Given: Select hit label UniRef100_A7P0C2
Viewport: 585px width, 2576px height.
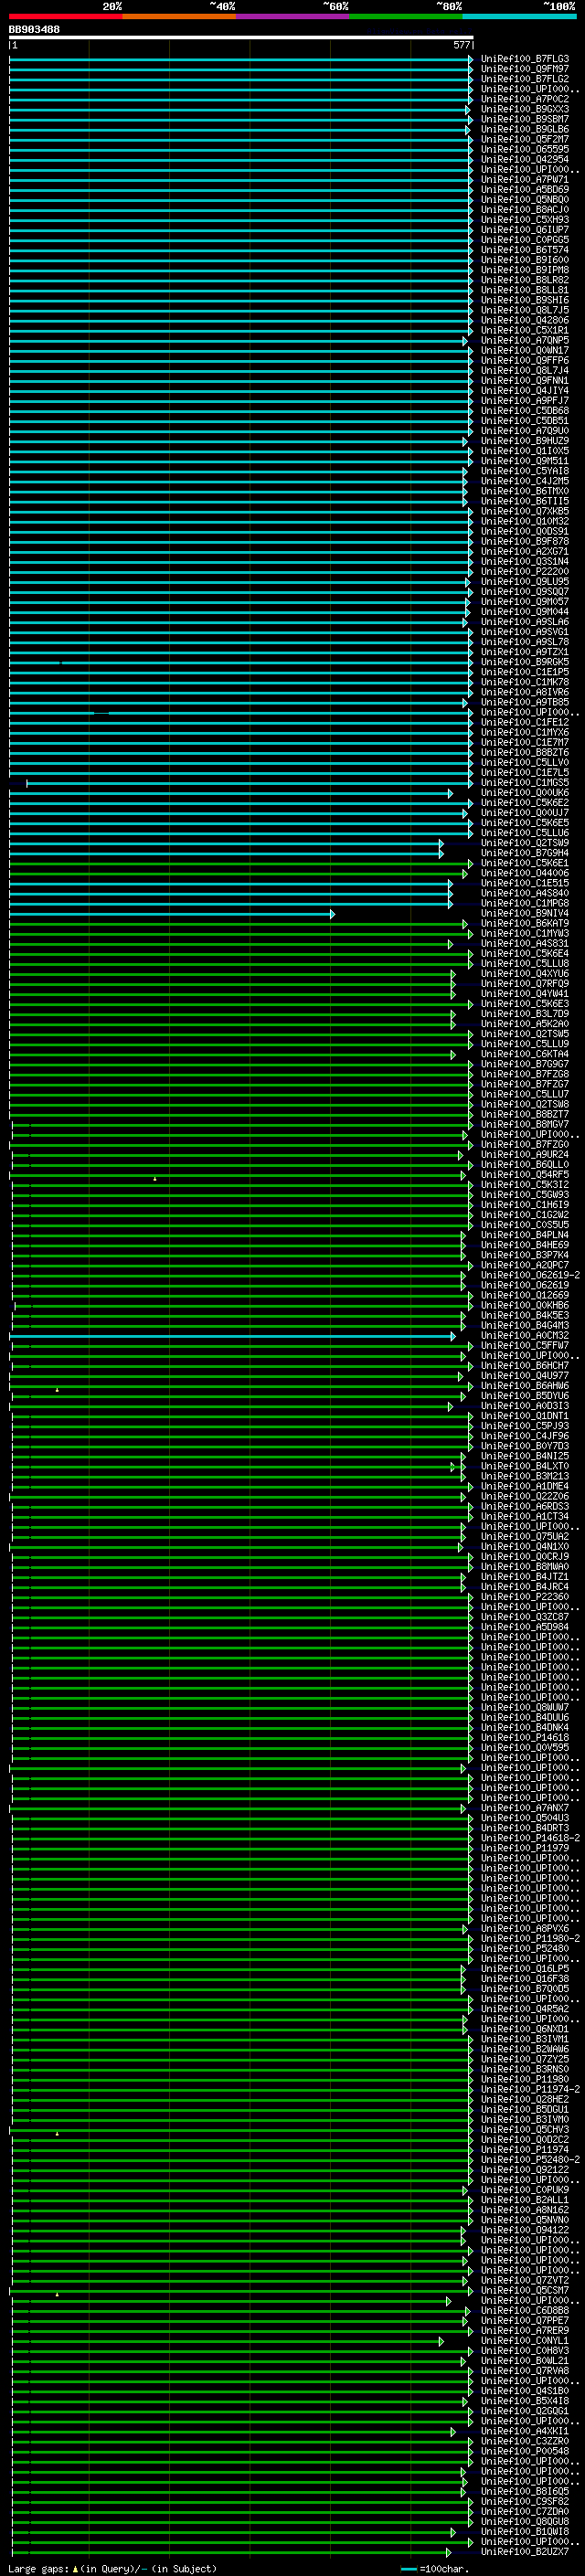Looking at the screenshot, I should (525, 100).
